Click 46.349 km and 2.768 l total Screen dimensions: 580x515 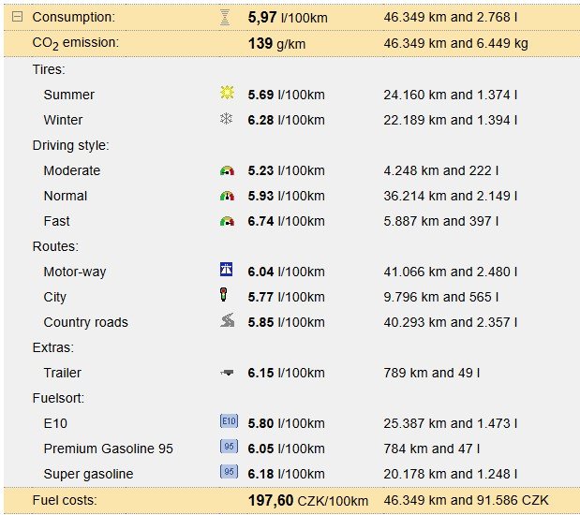(x=450, y=17)
